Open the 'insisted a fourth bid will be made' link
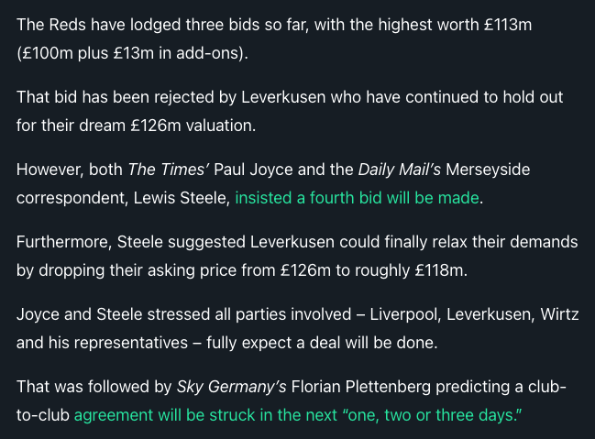The width and height of the screenshot is (595, 439). pyautogui.click(x=357, y=198)
